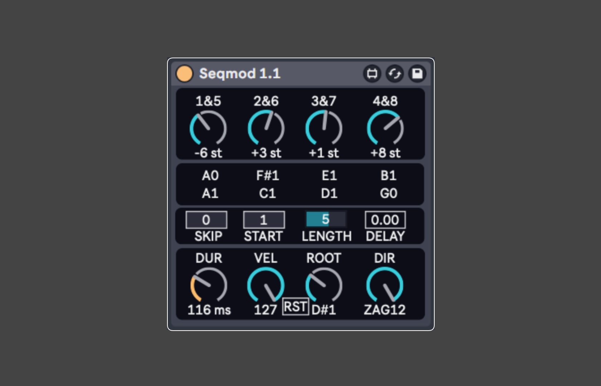Toggle the orange device activator button
The width and height of the screenshot is (601, 386).
pyautogui.click(x=184, y=74)
